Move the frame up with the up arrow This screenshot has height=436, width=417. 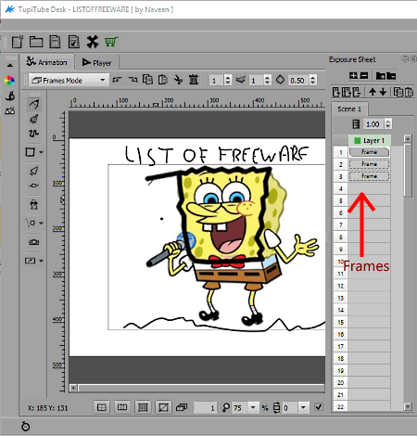[373, 92]
